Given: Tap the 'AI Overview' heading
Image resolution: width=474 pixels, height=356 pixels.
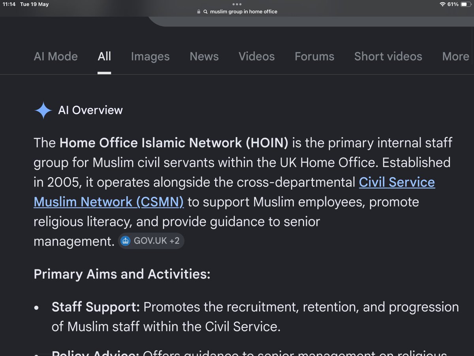Looking at the screenshot, I should tap(90, 110).
